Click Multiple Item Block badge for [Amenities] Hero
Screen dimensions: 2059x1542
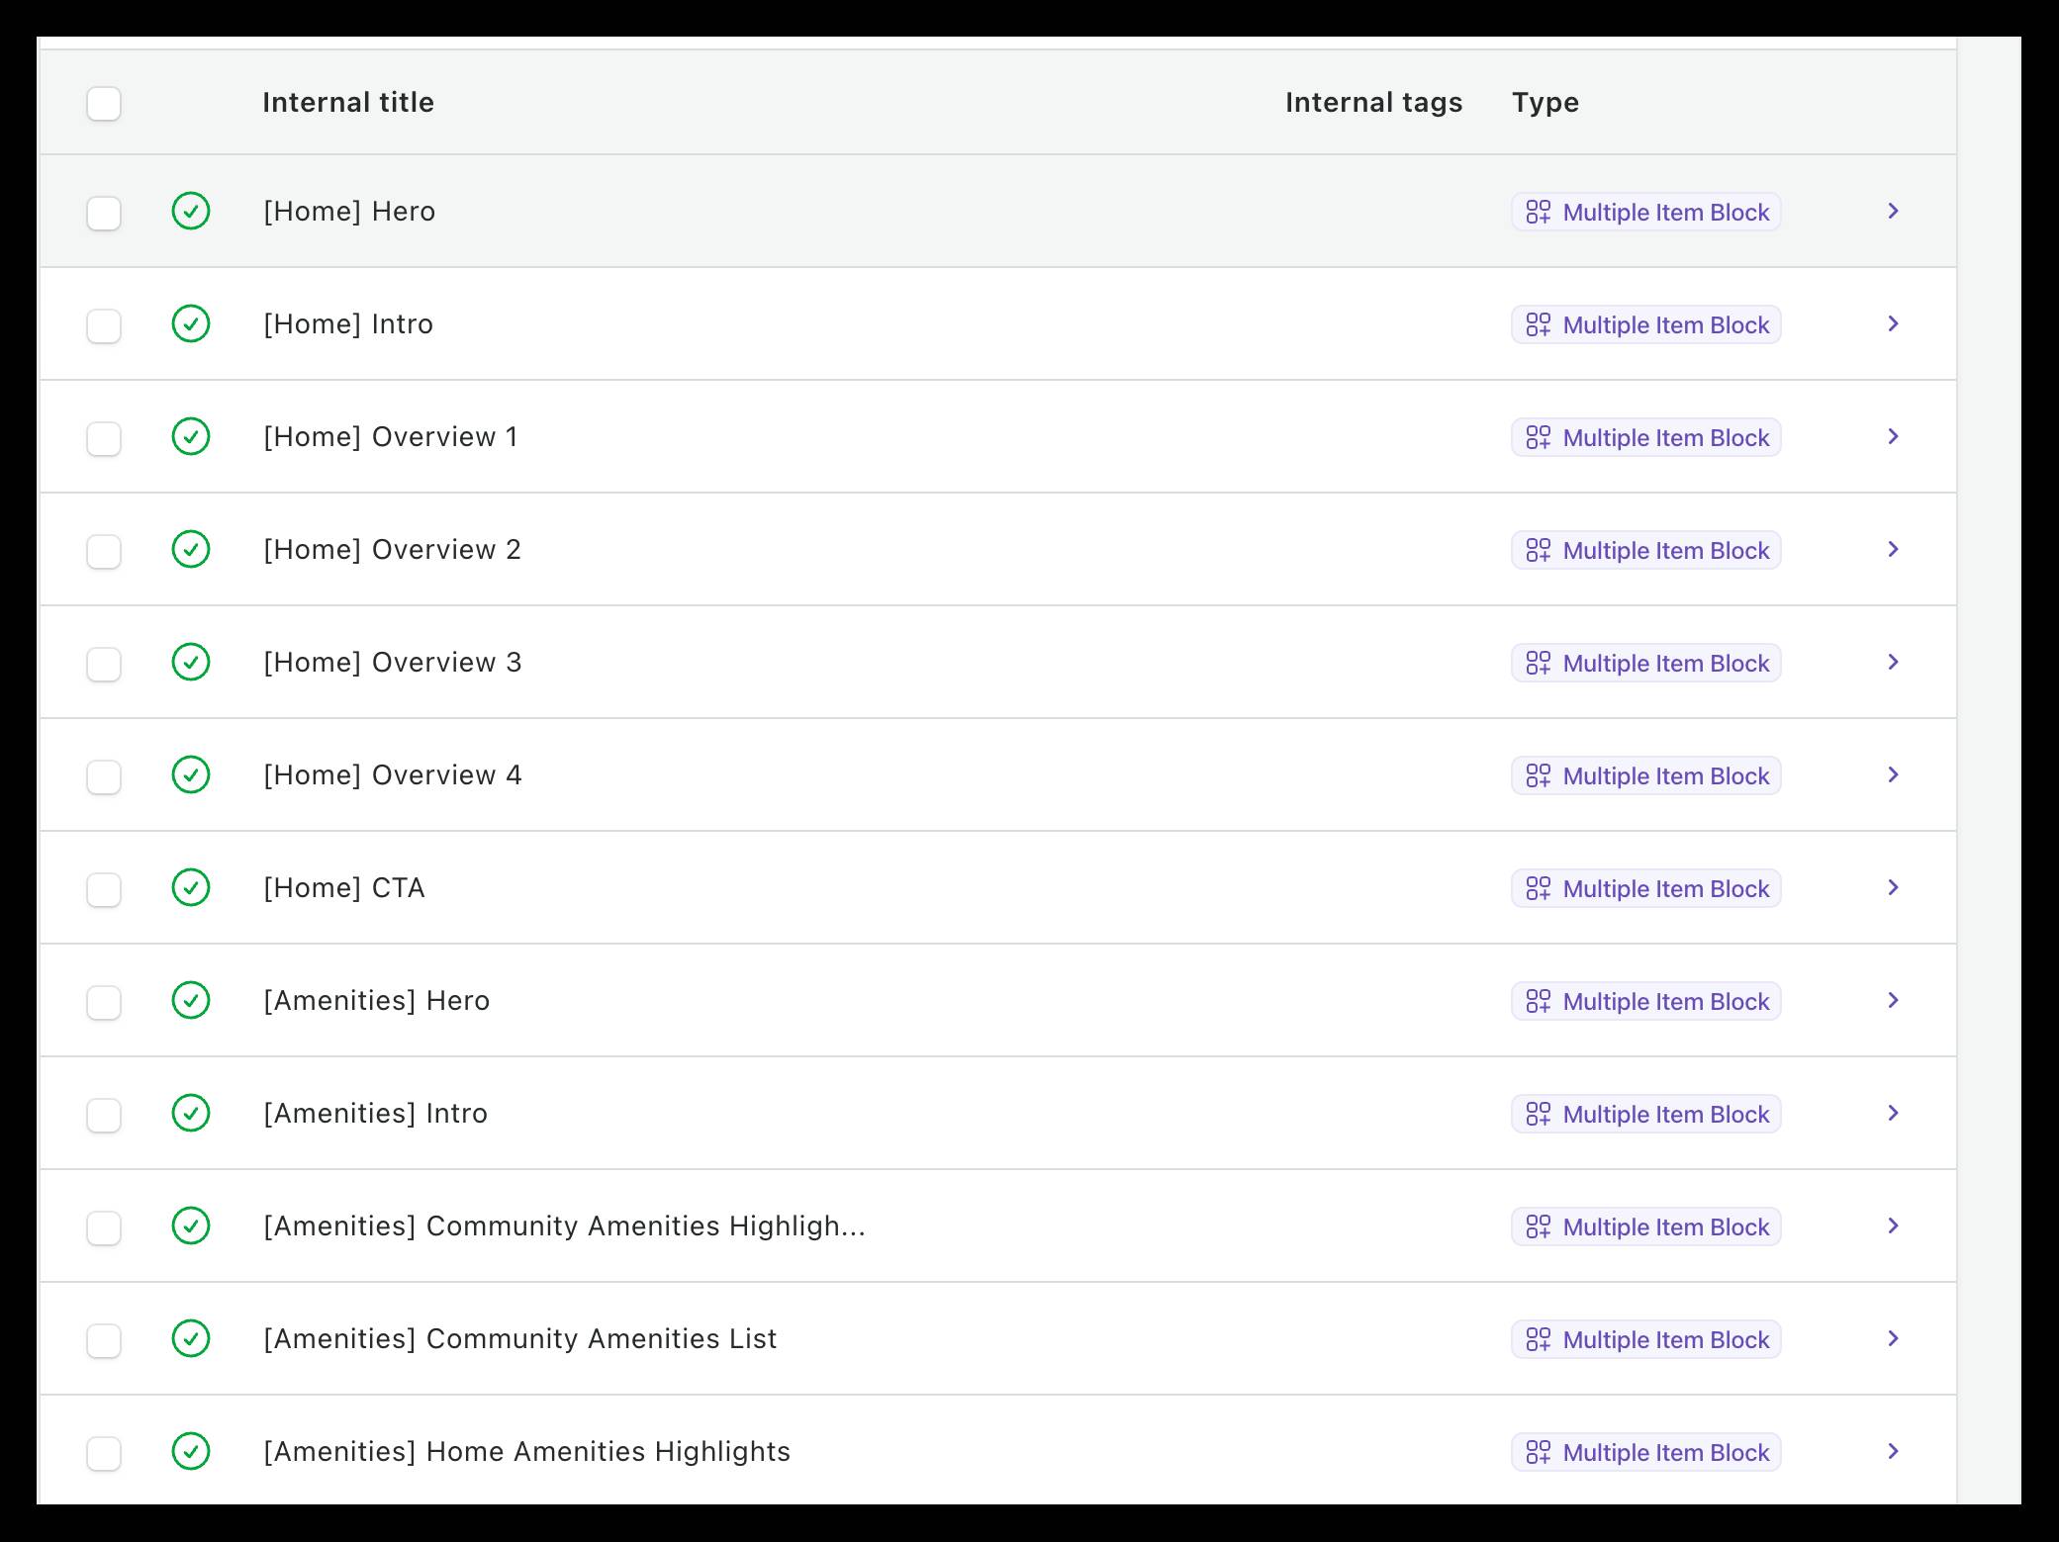click(x=1646, y=1001)
